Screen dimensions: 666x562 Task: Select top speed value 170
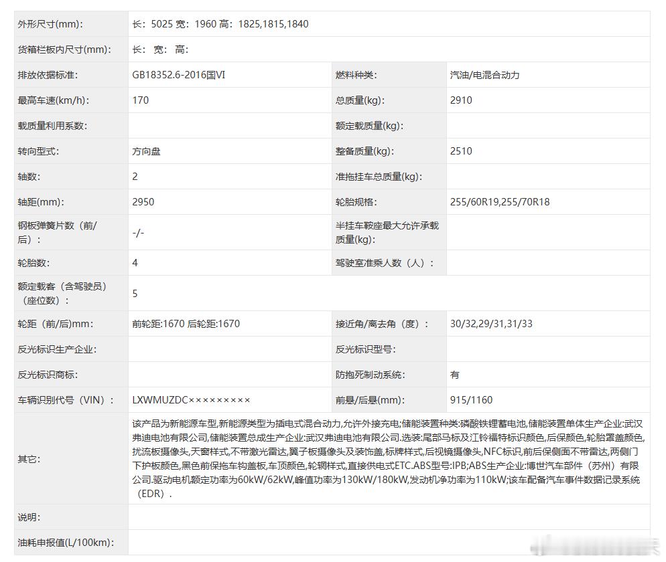point(141,100)
